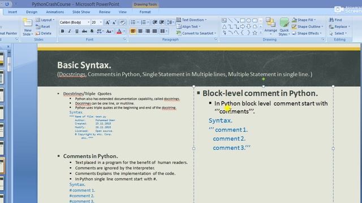This screenshot has height=203, width=362.
Task: Open the Design tab
Action: pyautogui.click(x=32, y=12)
